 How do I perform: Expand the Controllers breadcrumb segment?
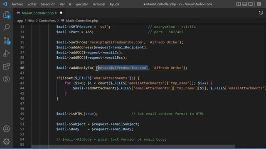tap(47, 21)
